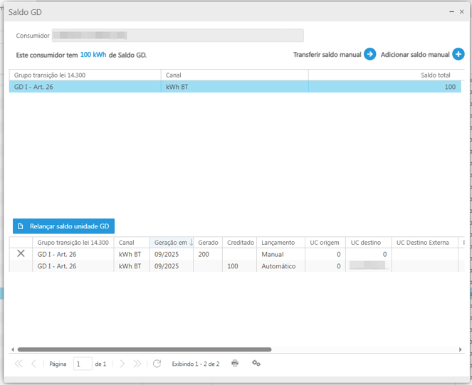Go to previous page in pager
The height and width of the screenshot is (385, 472).
[x=33, y=364]
